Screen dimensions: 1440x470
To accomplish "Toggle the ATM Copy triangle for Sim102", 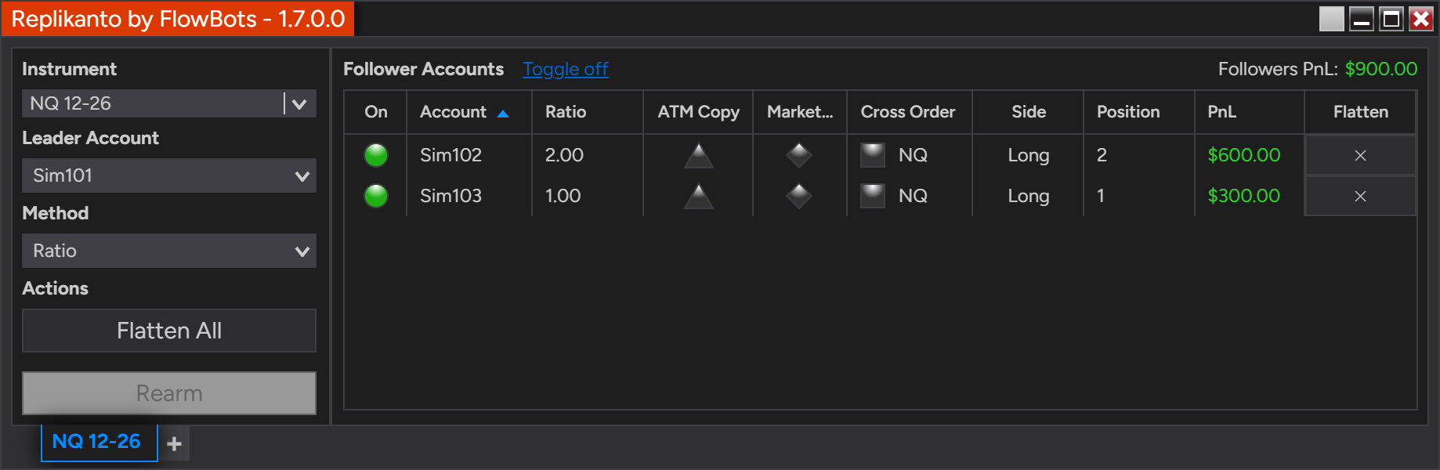I will pyautogui.click(x=698, y=155).
